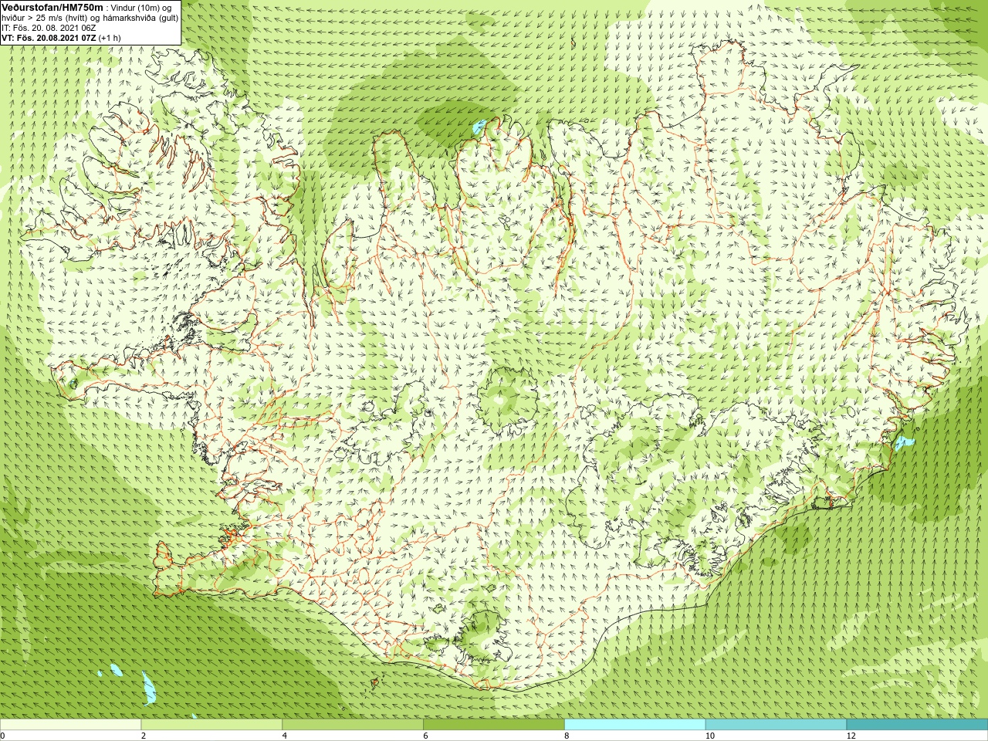Image resolution: width=988 pixels, height=741 pixels.
Task: Click the legend scale label 8
Action: (567, 736)
